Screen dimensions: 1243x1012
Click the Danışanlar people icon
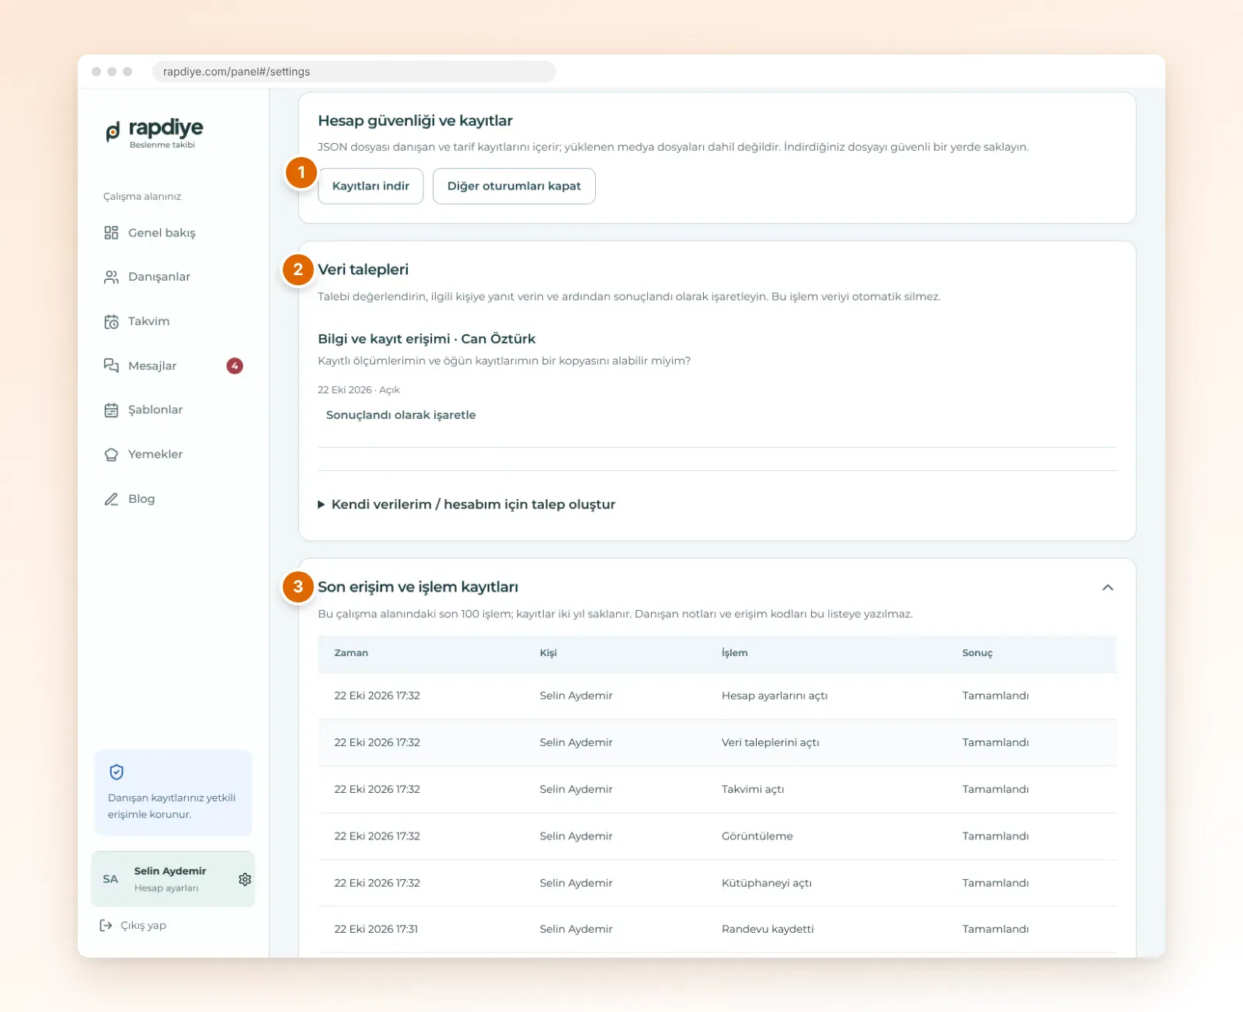111,277
